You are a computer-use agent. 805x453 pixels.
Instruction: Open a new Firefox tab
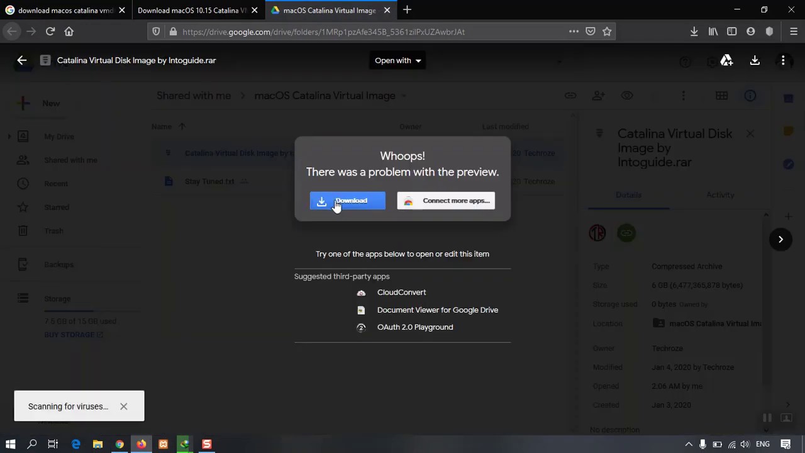(407, 10)
